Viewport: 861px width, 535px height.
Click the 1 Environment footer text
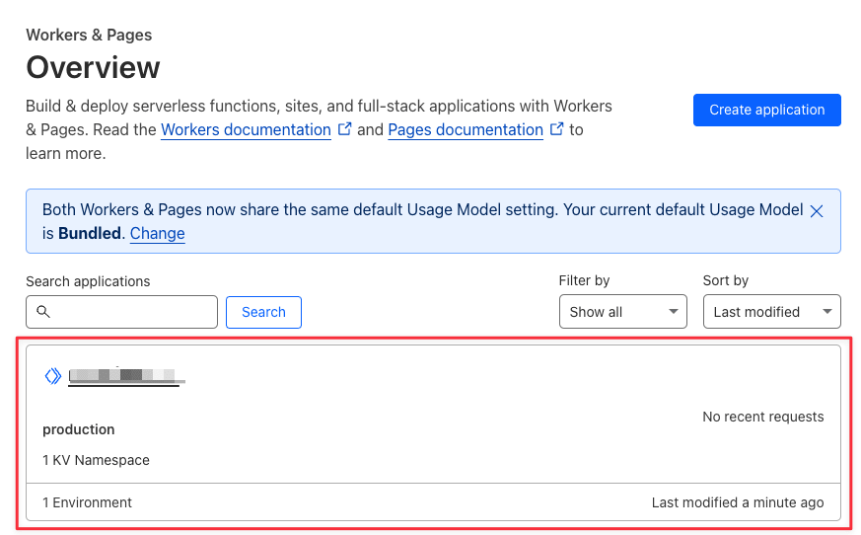click(x=88, y=502)
